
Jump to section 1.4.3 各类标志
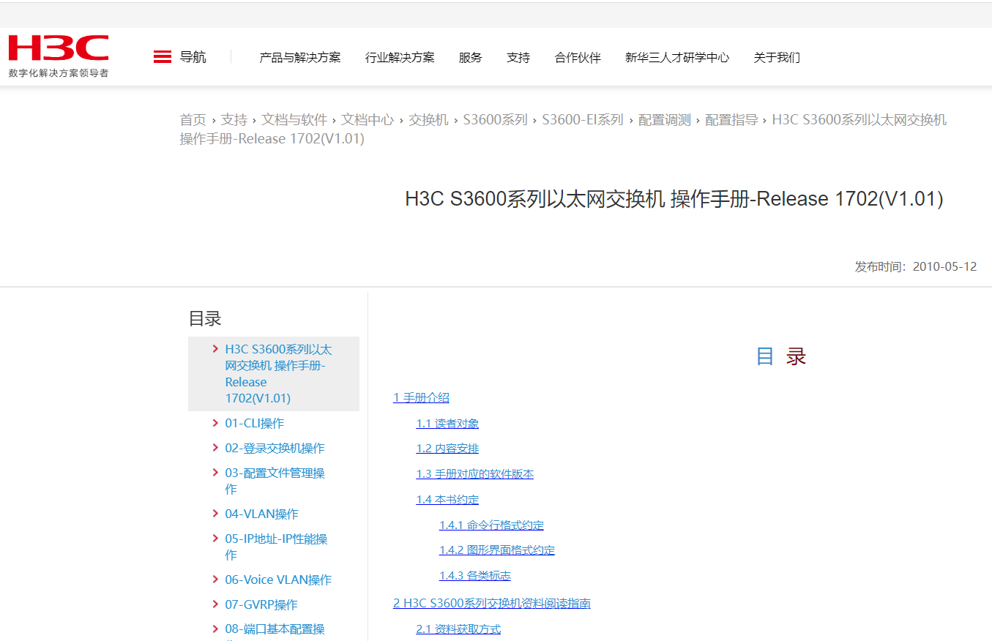tap(475, 576)
